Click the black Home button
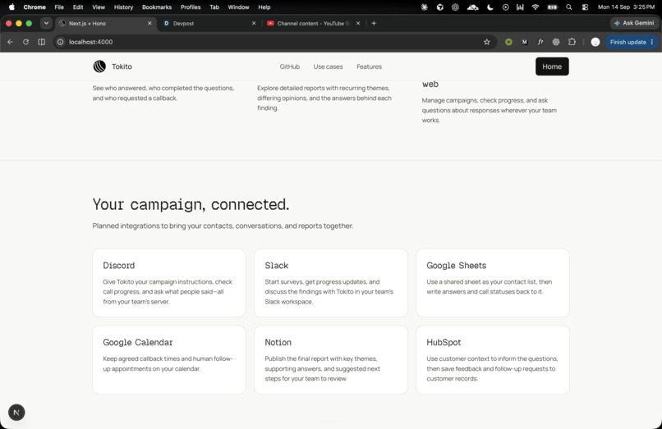Screen dimensions: 662x429 pyautogui.click(x=552, y=66)
